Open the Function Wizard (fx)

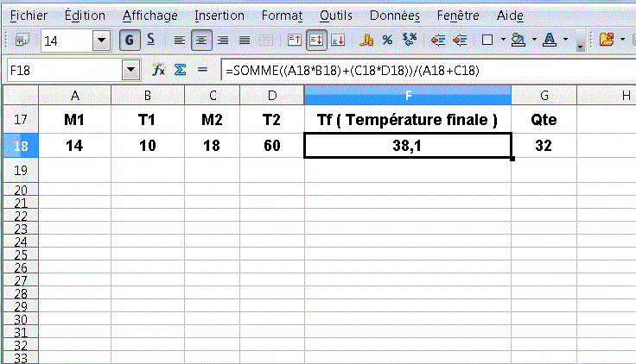[159, 70]
